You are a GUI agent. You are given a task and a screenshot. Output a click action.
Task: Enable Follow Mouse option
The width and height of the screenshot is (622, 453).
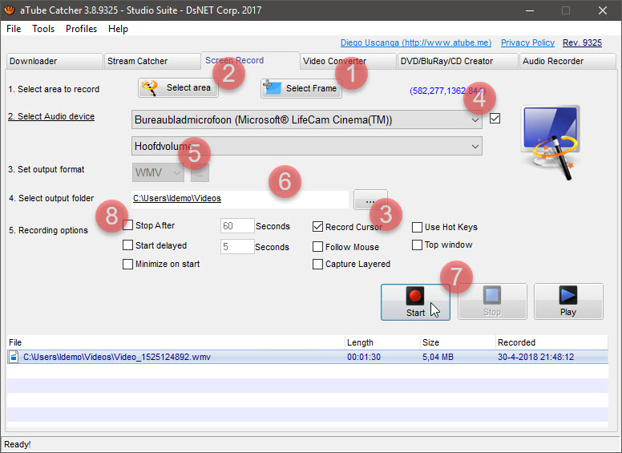317,247
